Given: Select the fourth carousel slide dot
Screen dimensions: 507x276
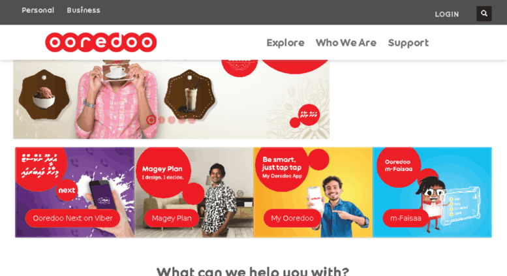Looking at the screenshot, I should coord(181,120).
